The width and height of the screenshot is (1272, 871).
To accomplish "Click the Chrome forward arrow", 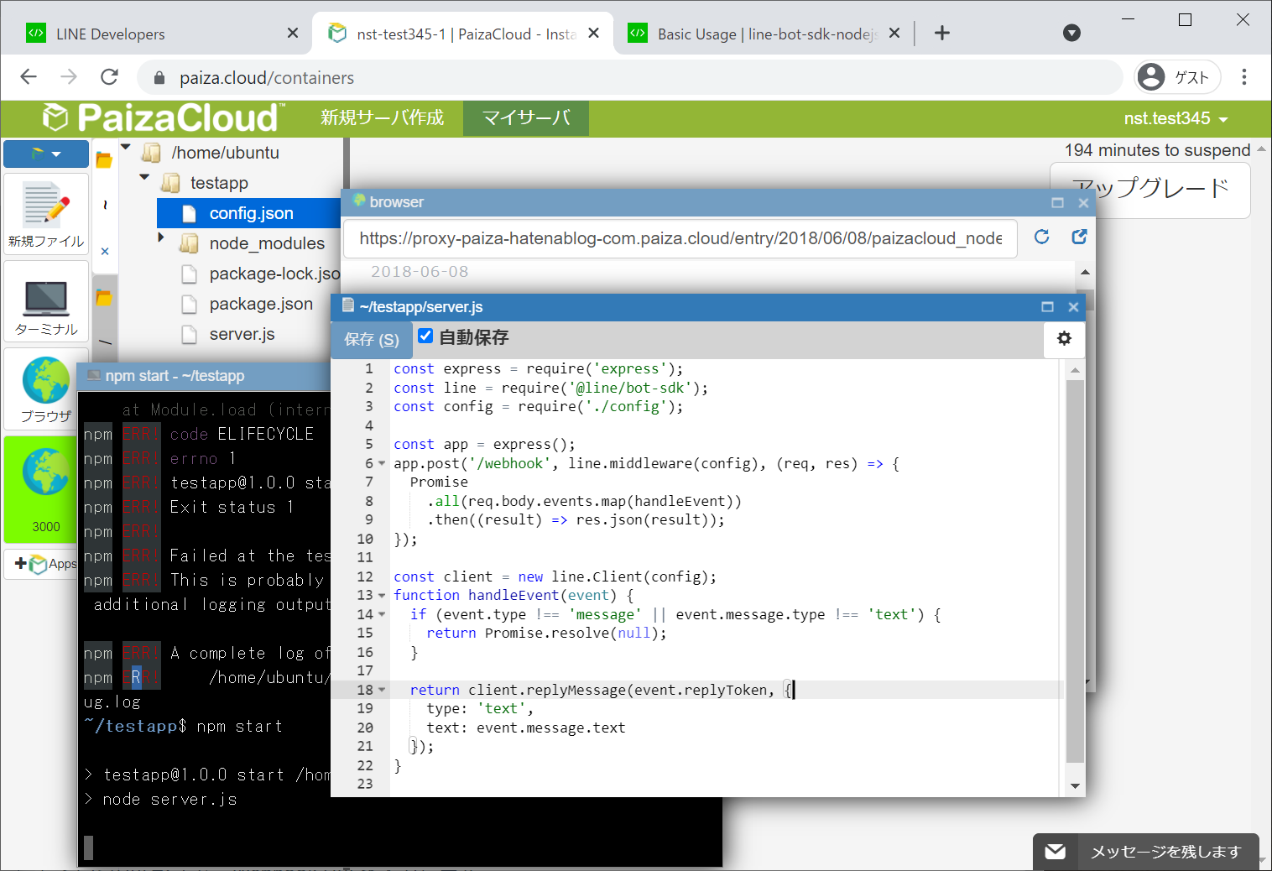I will (x=69, y=77).
